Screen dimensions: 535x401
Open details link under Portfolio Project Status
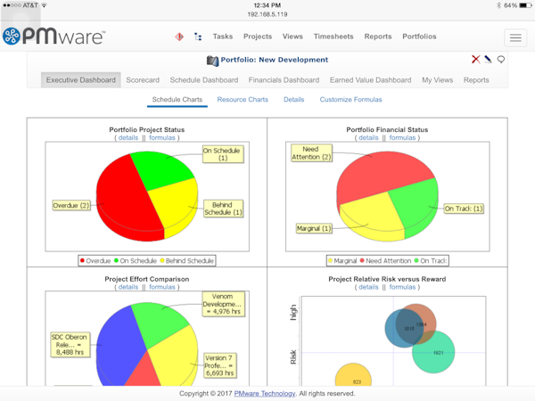(128, 138)
